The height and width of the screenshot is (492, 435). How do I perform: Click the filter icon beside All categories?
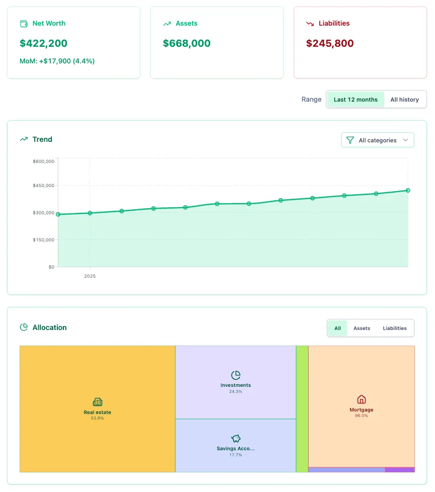(350, 140)
